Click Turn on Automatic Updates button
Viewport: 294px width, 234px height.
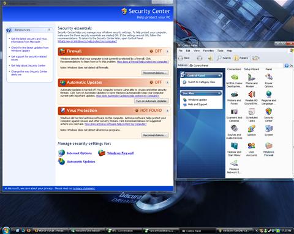coord(151,101)
